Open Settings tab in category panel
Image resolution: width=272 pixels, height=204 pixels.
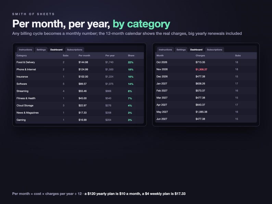tap(41, 50)
